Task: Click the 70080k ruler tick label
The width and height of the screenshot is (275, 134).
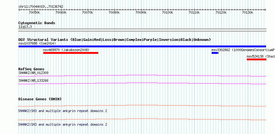Action: pyautogui.click(x=114, y=12)
